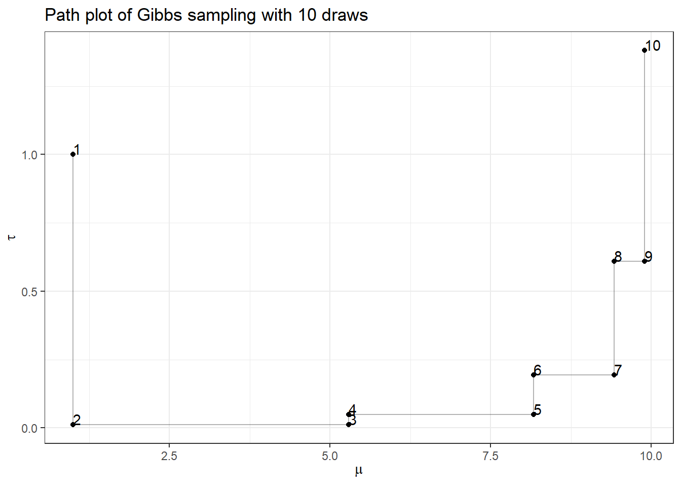
Task: Click data point labeled 7
Action: tap(614, 375)
